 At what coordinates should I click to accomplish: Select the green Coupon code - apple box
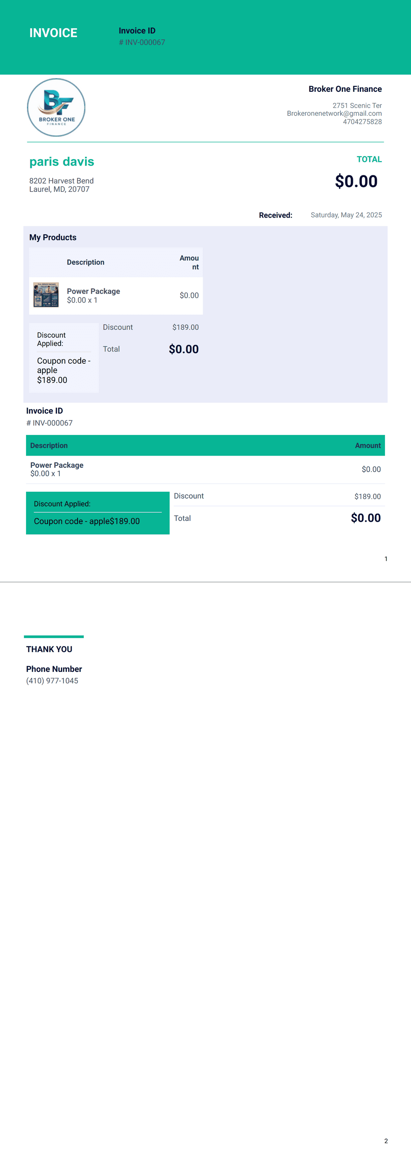(x=98, y=513)
